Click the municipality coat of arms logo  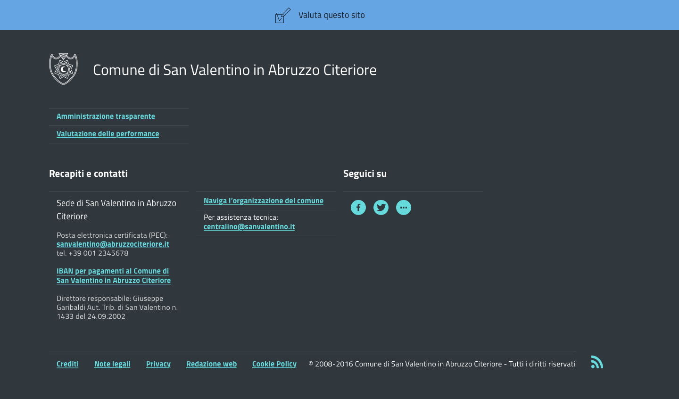point(63,69)
